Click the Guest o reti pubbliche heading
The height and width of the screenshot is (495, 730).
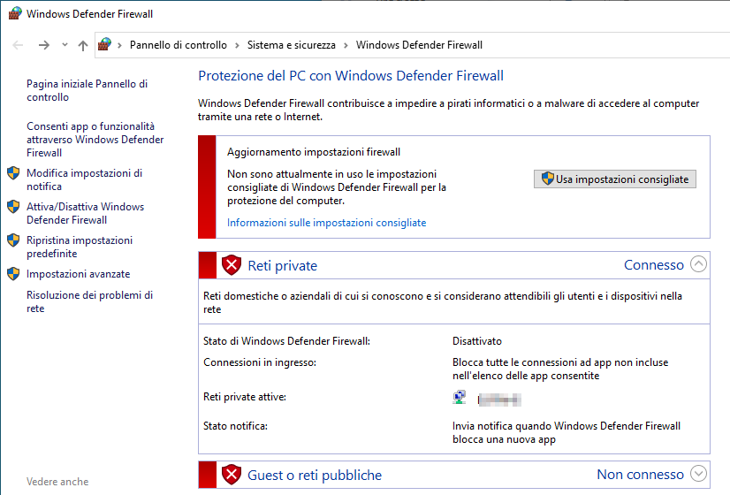click(315, 475)
